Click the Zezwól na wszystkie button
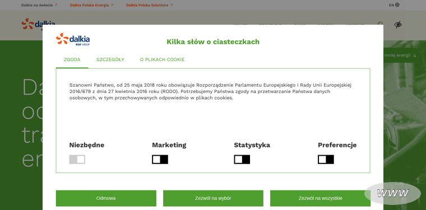The height and width of the screenshot is (210, 426). [320, 198]
